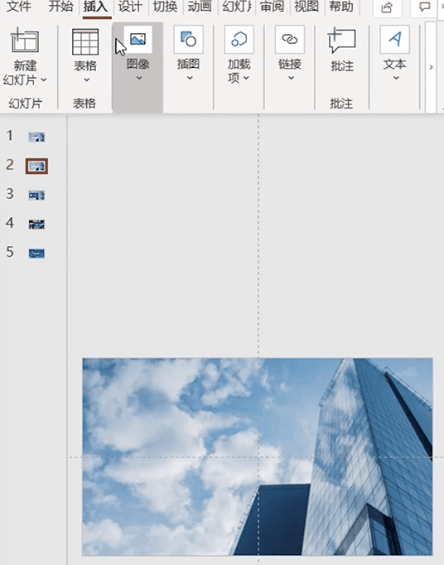Select slide 5 thumbnail
This screenshot has height=565, width=444.
tap(36, 254)
